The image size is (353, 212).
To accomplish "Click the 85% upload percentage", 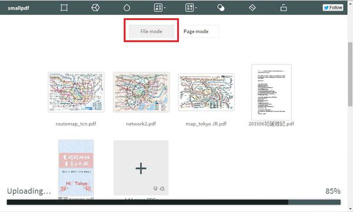I will pos(333,191).
